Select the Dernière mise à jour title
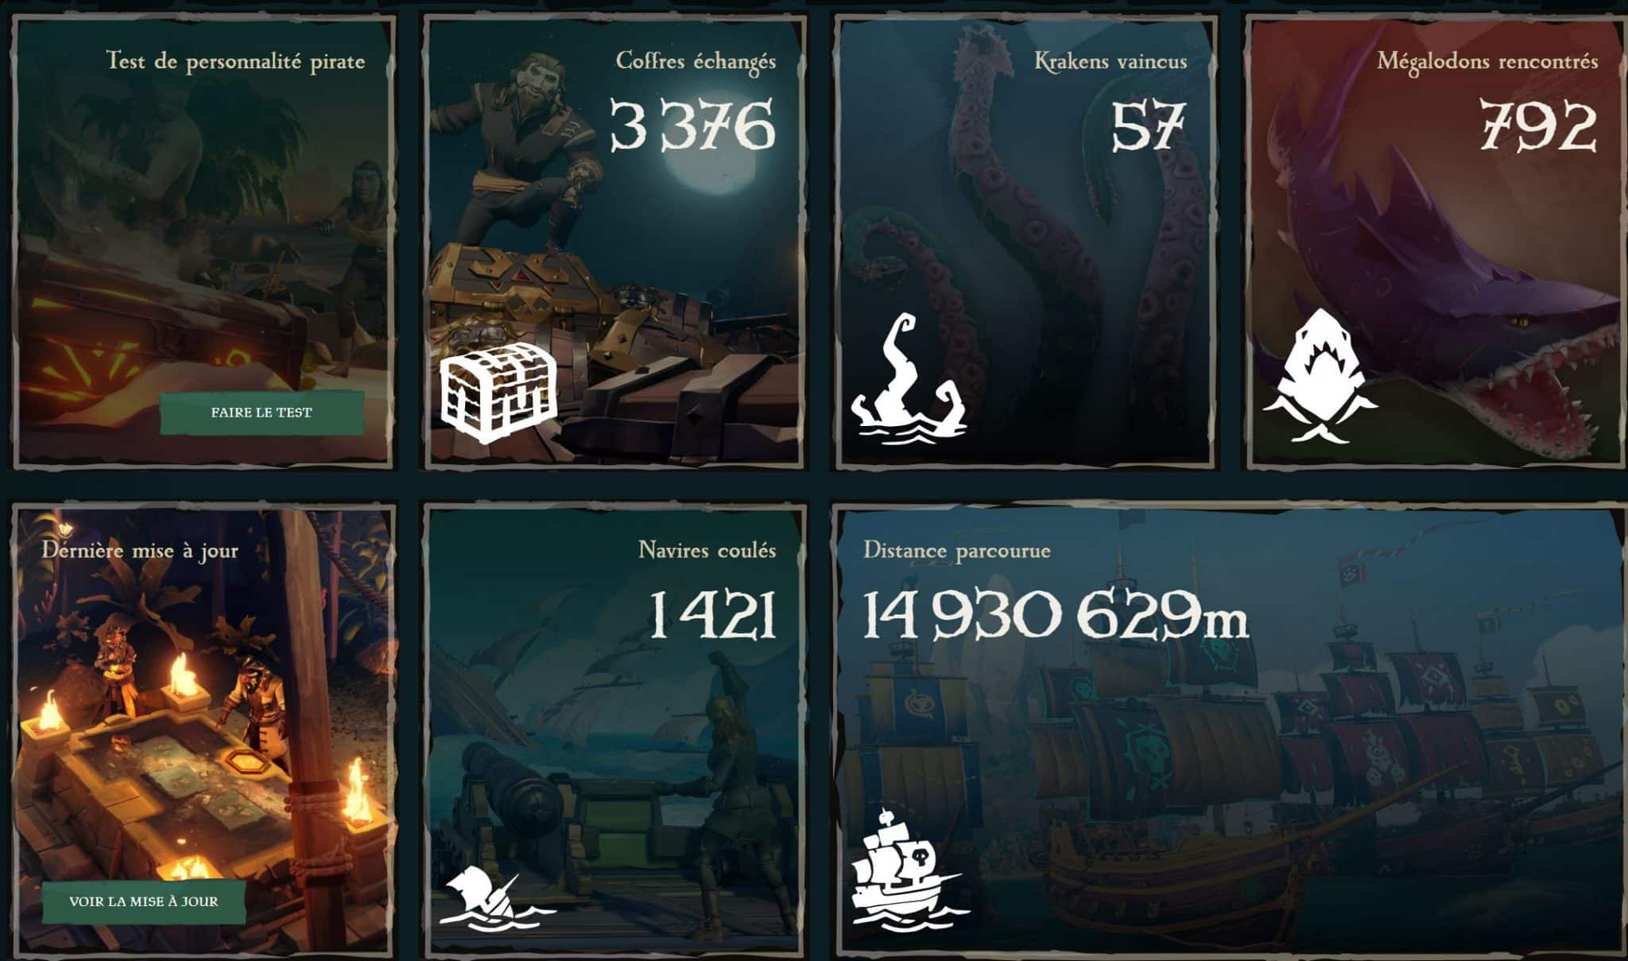 click(x=140, y=550)
